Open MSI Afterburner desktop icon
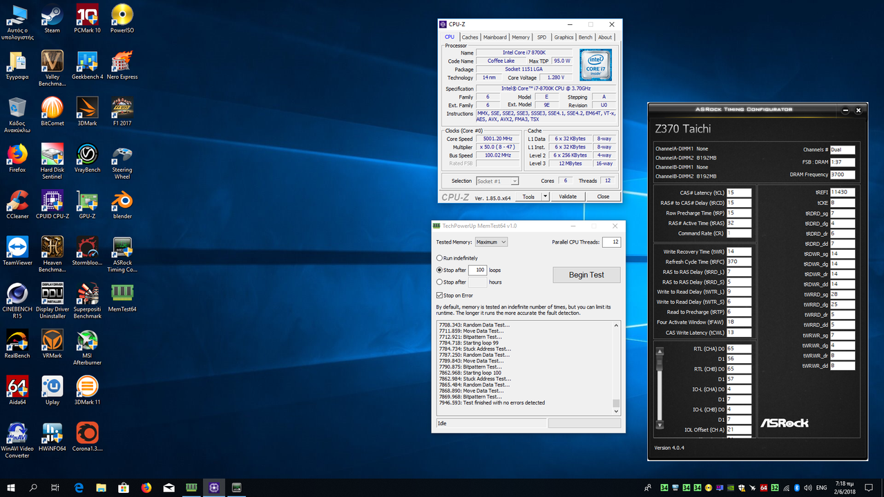Image resolution: width=884 pixels, height=497 pixels. (x=87, y=346)
